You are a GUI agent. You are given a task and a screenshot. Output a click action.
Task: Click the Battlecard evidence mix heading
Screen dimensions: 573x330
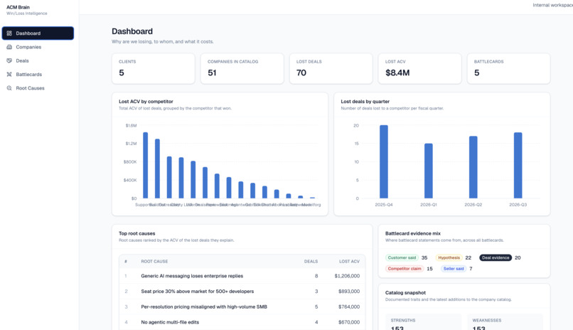413,233
